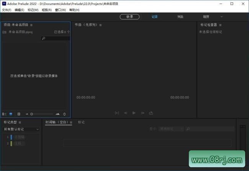Screen dimensions: 249x171
Task: Open the 项目 panel menu icon
Action: tap(31, 25)
